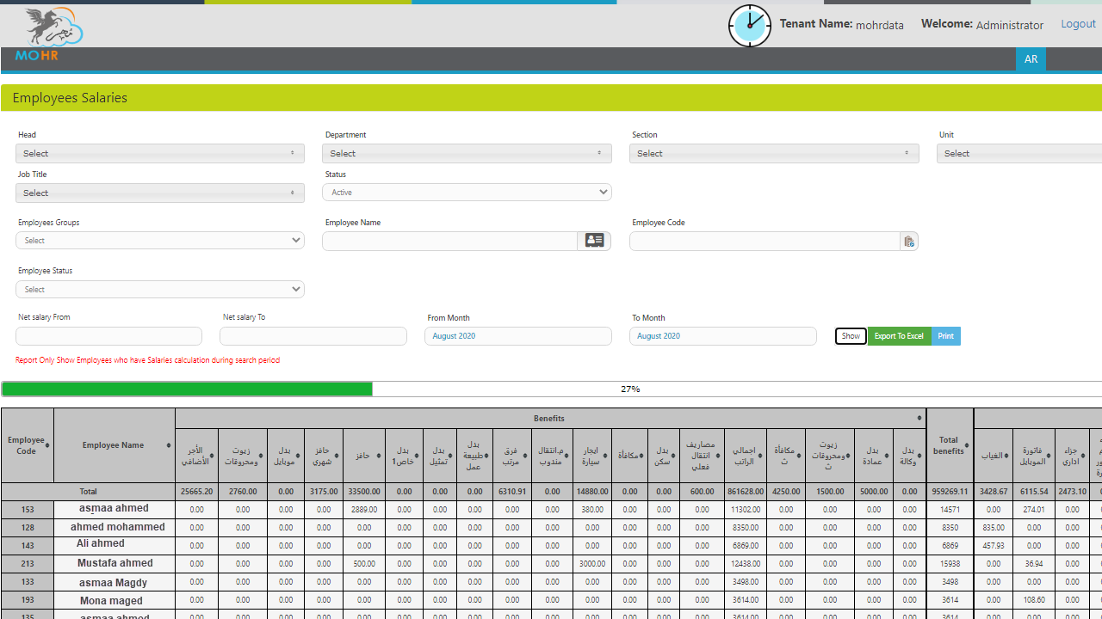Open the From Month August 2020 field
The height and width of the screenshot is (619, 1102).
[x=518, y=336]
